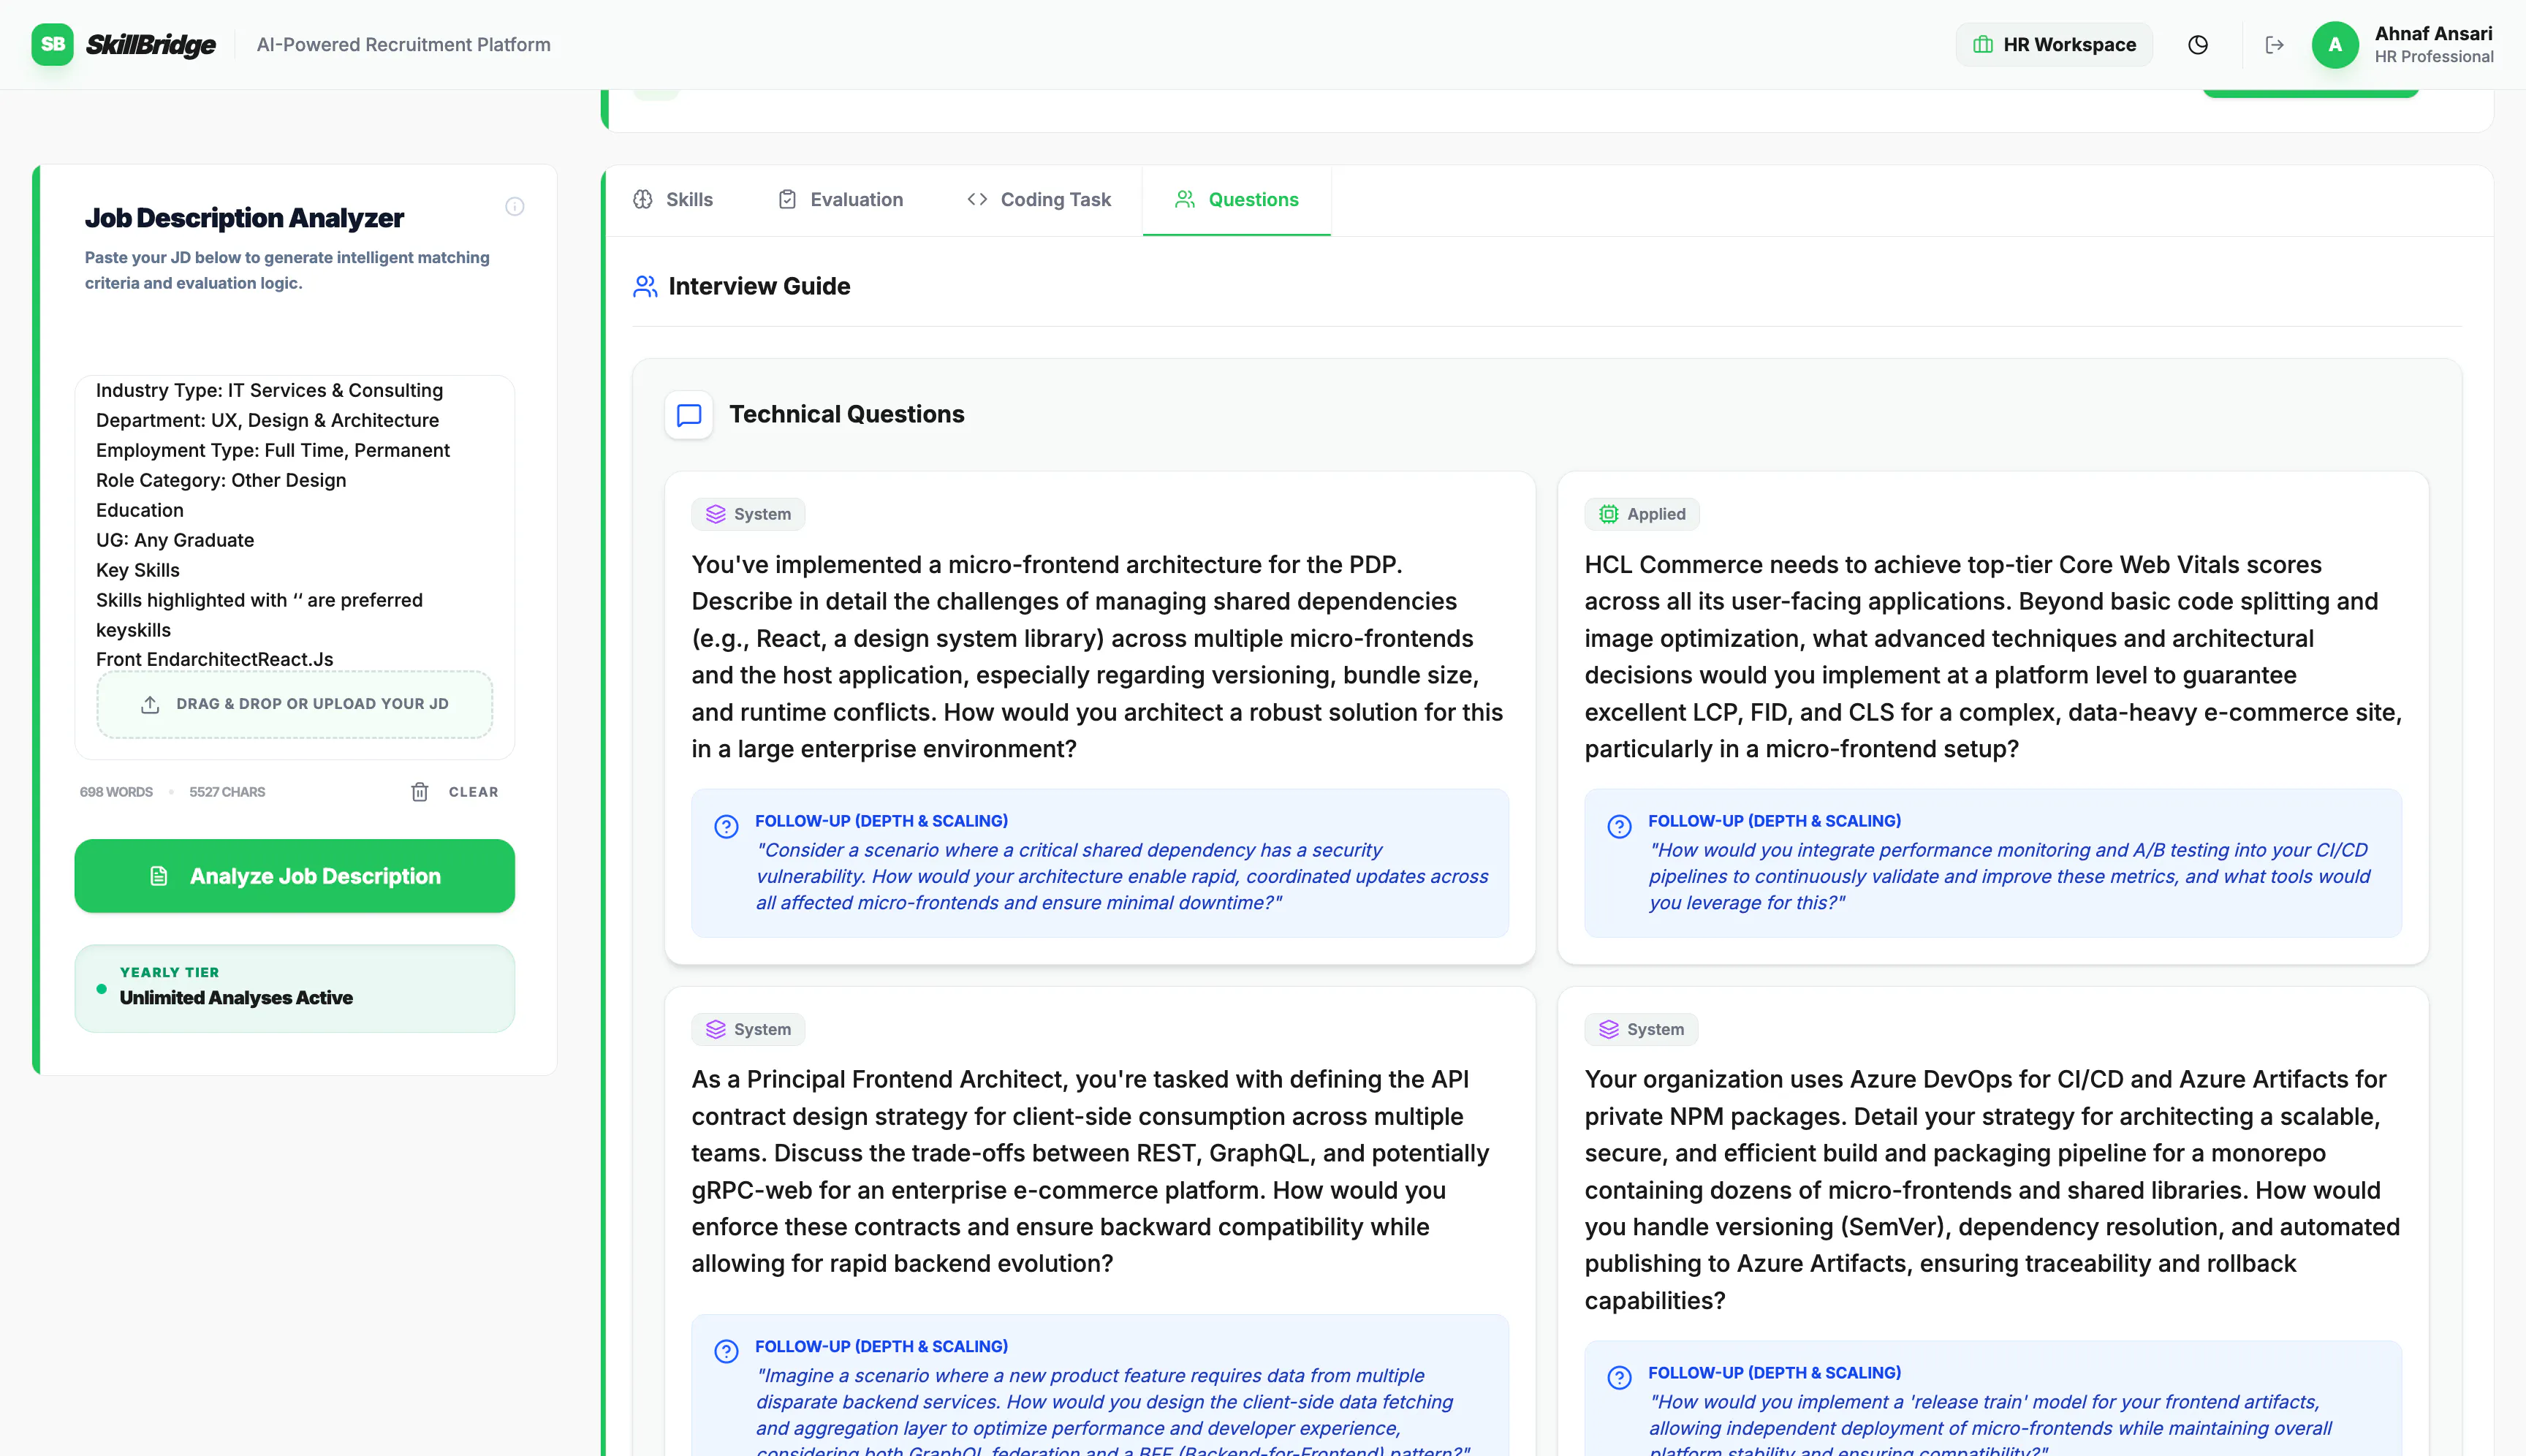Screen dimensions: 2526x1456
Task: Open the user avatar A
Action: point(2334,45)
